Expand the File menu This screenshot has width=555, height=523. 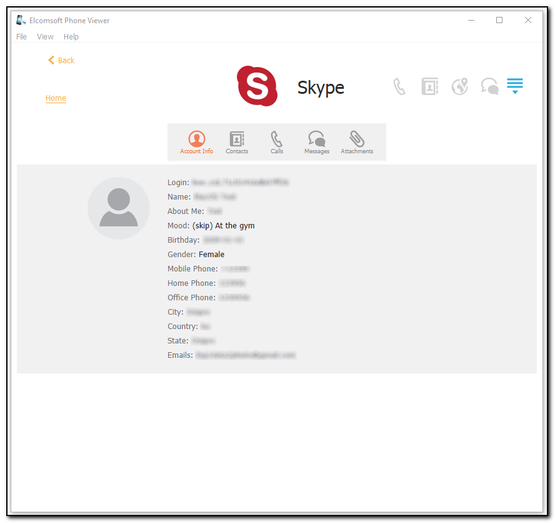coord(21,36)
